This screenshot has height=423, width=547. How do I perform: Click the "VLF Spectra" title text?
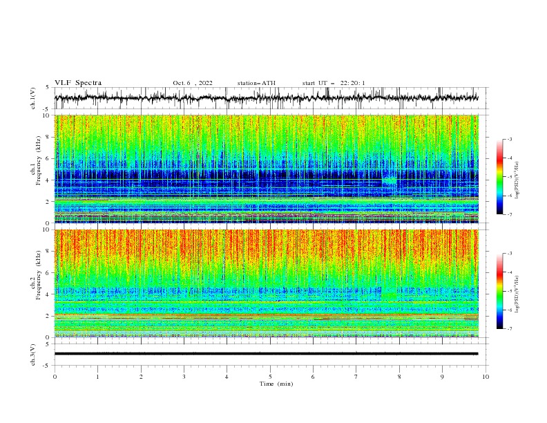coord(78,83)
